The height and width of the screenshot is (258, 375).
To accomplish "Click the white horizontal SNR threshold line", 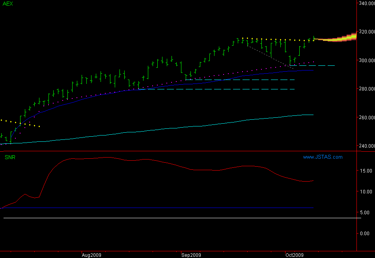I will (x=177, y=218).
